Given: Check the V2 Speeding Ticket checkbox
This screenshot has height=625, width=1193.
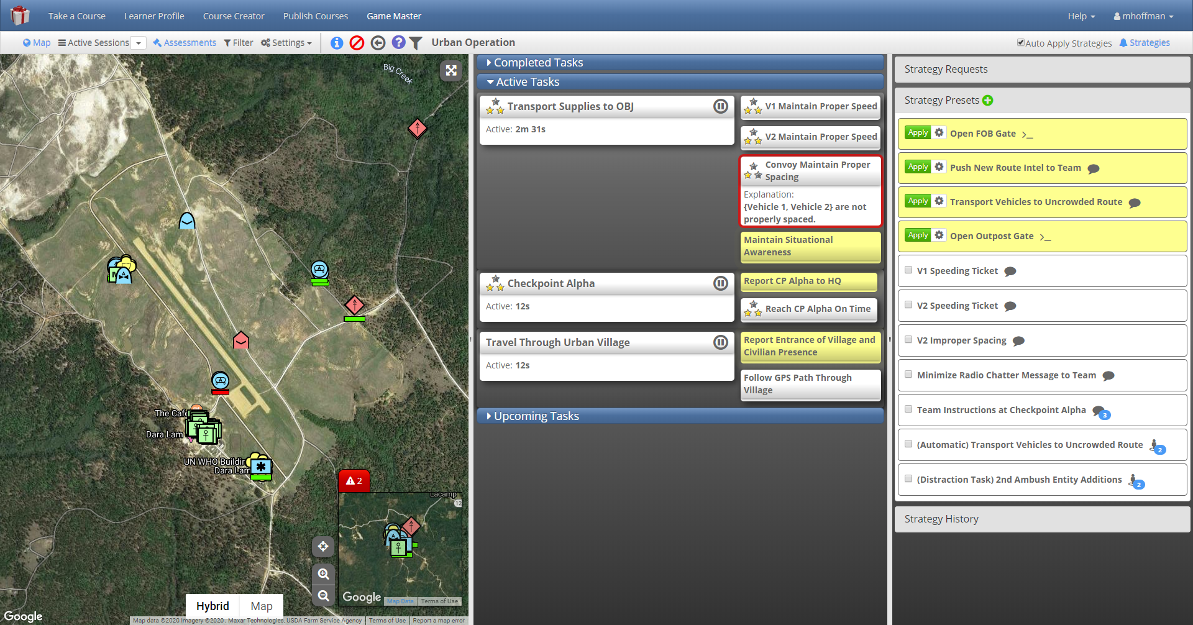Looking at the screenshot, I should (908, 305).
